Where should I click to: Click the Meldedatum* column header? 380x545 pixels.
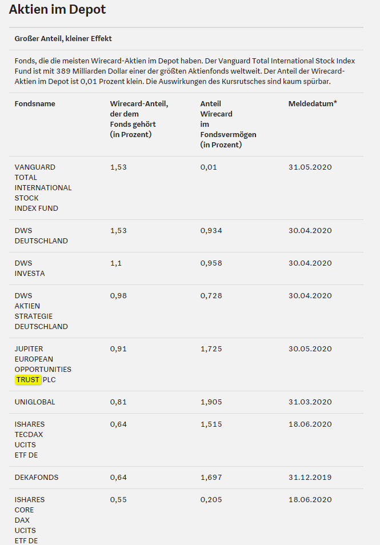(x=313, y=103)
